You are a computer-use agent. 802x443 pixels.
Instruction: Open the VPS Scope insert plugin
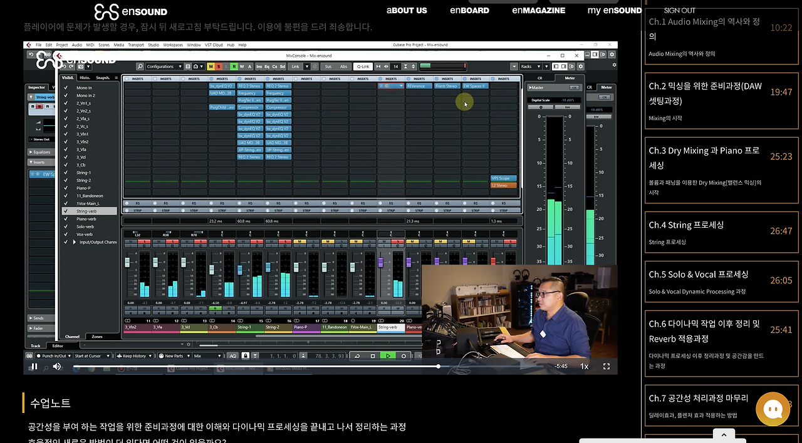[504, 178]
